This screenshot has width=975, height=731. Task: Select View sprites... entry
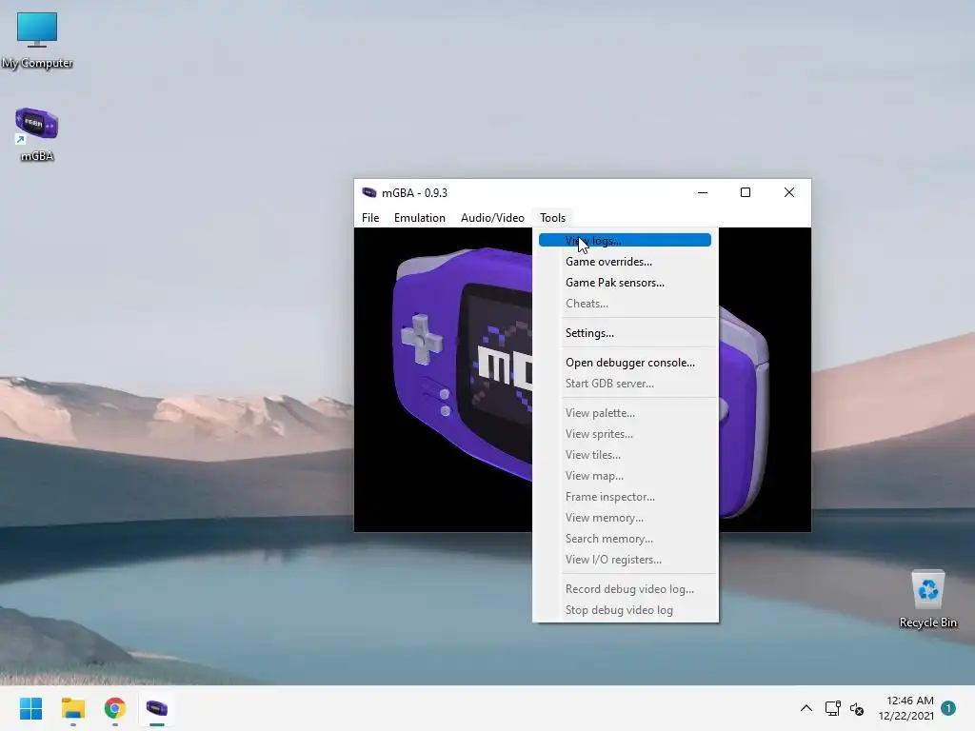(625, 434)
